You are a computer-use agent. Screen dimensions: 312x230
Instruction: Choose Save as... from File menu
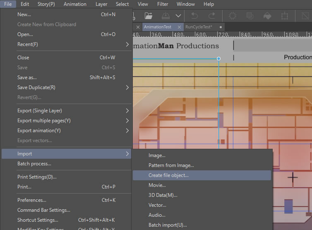[x=27, y=77]
